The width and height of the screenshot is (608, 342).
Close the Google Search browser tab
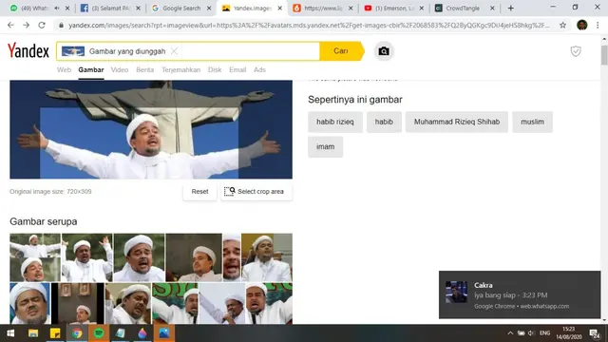pos(209,9)
